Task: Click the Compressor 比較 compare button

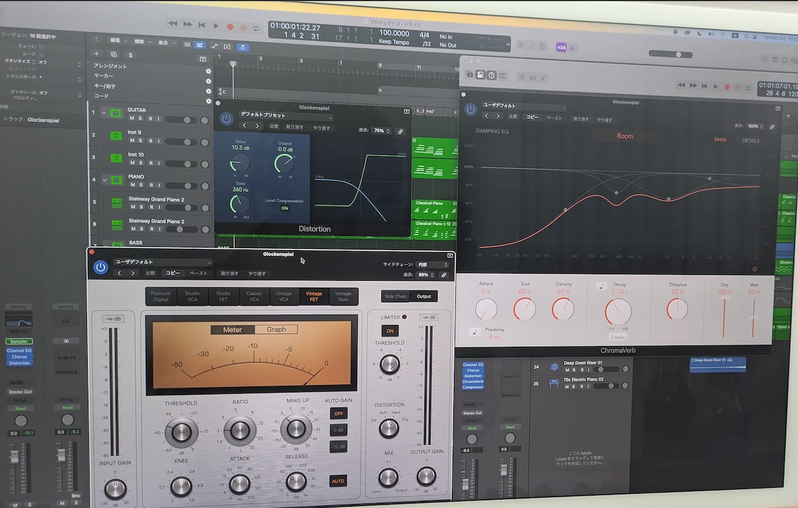Action: 150,273
